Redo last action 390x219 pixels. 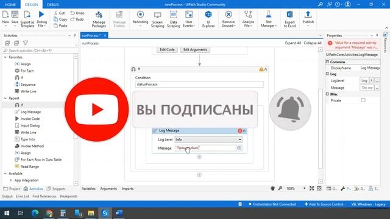[77, 19]
